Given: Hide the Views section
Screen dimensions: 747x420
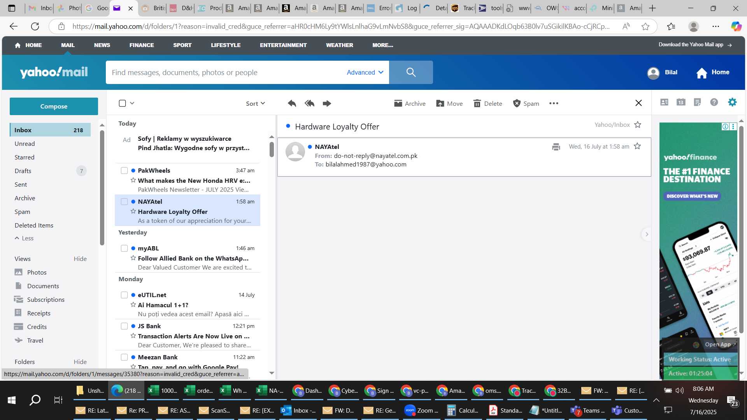Looking at the screenshot, I should tap(80, 259).
